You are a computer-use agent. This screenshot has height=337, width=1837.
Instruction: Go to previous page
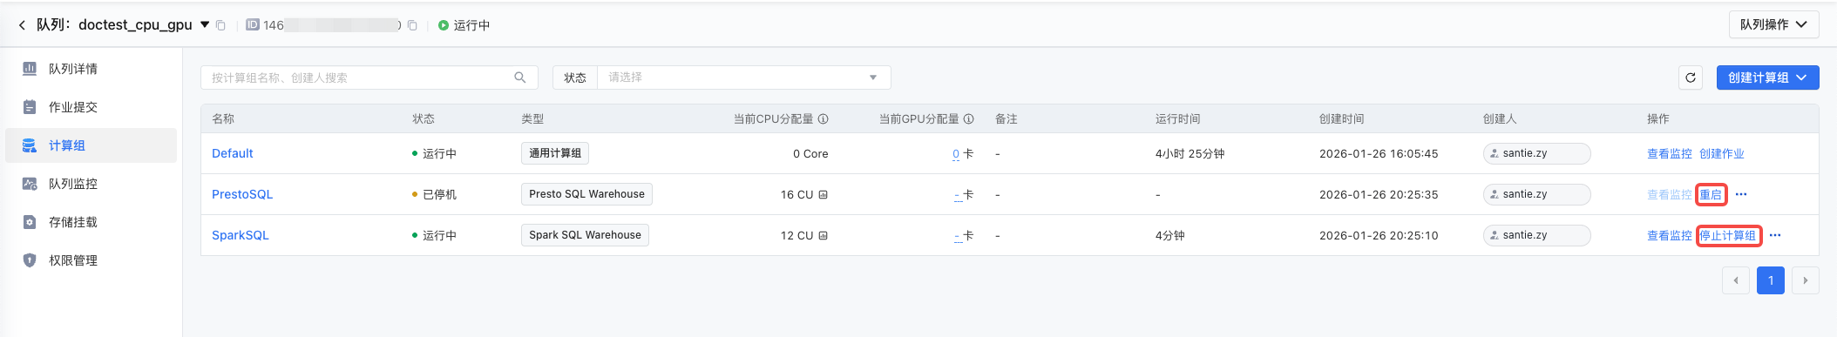(x=1736, y=280)
